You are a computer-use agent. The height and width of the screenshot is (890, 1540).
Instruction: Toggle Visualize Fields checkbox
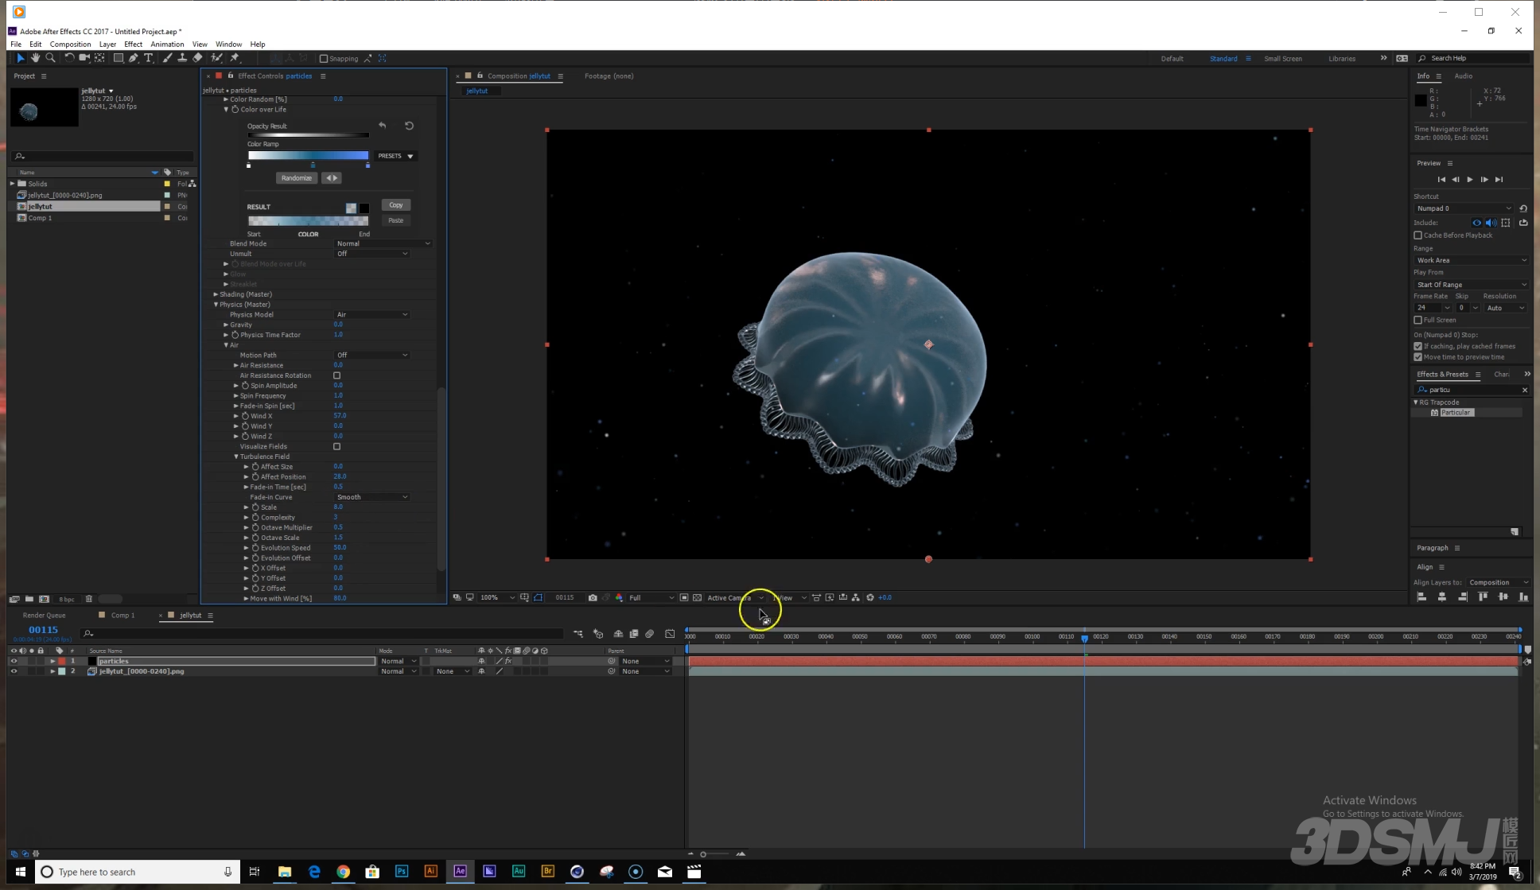pos(336,446)
